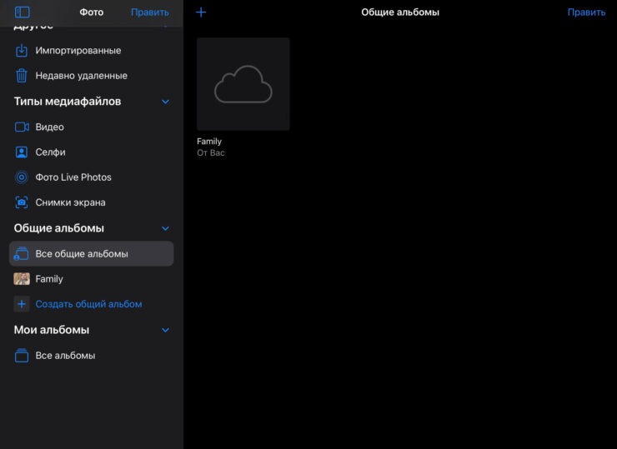Select the Видео camera icon
Screen dimensions: 617x449
point(22,127)
